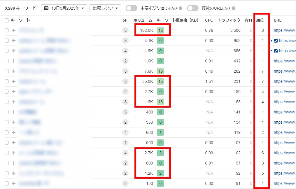
Task: Click plus icon in the 952 traffic row
Action: point(14,41)
